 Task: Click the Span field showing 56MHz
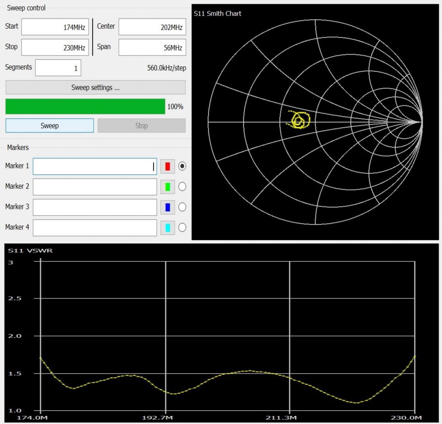[152, 47]
